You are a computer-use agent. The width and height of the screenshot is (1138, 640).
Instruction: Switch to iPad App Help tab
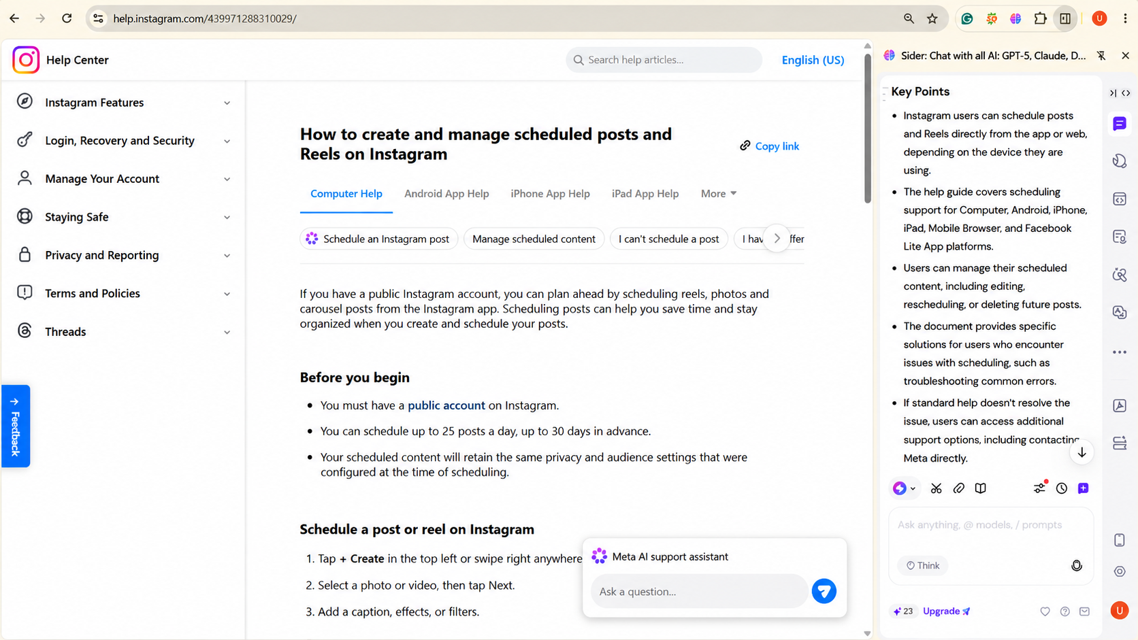[x=645, y=194]
